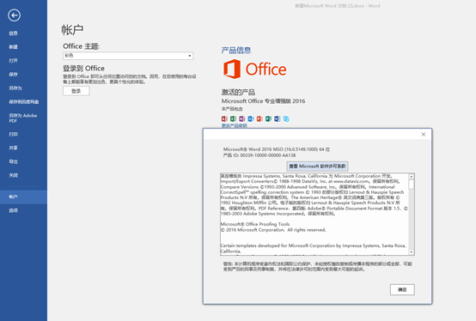
Task: Click the Publisher product icon
Action: 268,118
